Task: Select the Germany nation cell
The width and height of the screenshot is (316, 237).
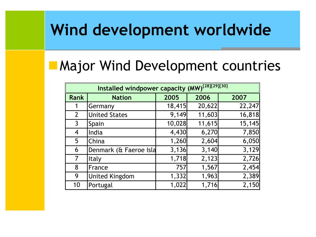Action: (122, 106)
